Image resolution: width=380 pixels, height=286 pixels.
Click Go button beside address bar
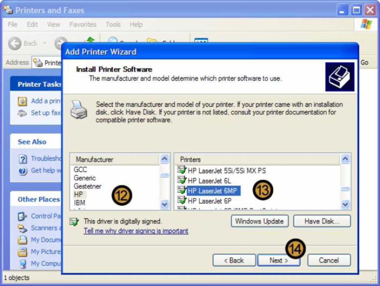click(364, 62)
